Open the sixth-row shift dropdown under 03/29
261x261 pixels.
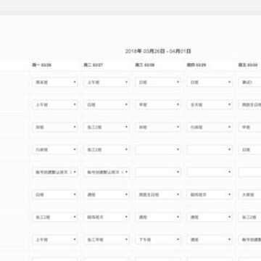[210, 194]
